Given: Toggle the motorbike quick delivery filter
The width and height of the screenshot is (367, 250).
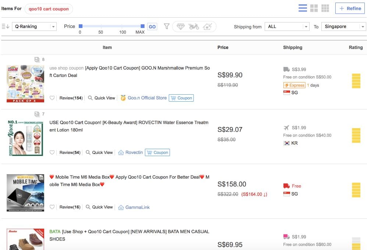Looking at the screenshot, I should click(194, 27).
